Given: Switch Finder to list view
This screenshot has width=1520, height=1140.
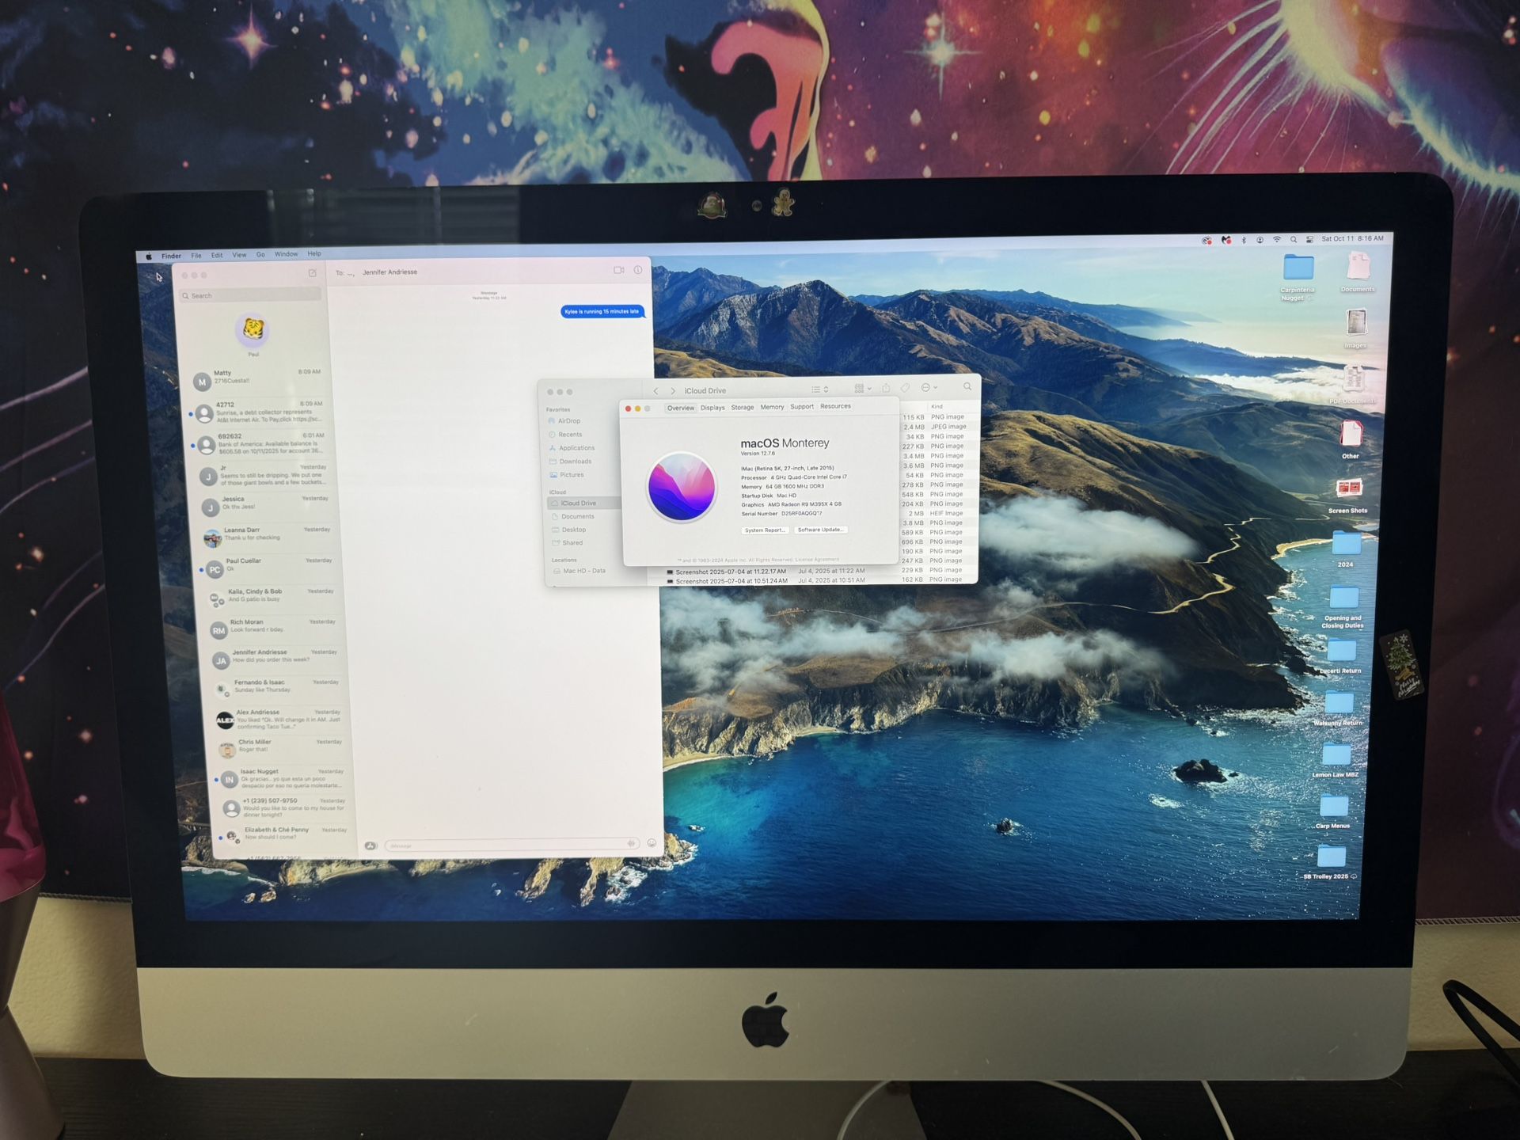Looking at the screenshot, I should click(x=814, y=389).
